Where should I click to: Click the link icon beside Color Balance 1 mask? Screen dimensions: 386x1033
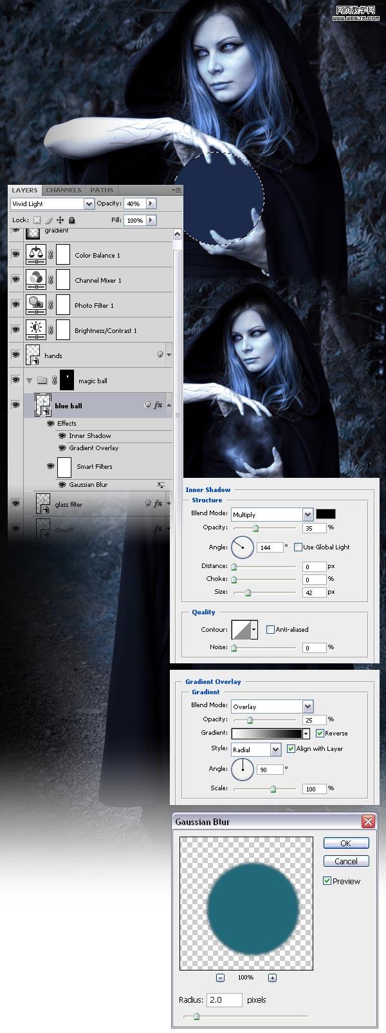click(x=51, y=255)
